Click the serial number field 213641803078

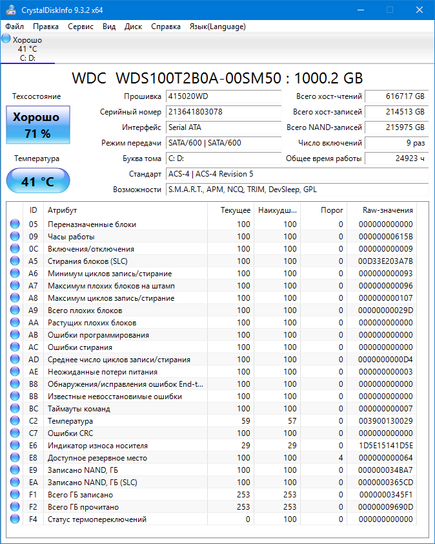pos(224,112)
